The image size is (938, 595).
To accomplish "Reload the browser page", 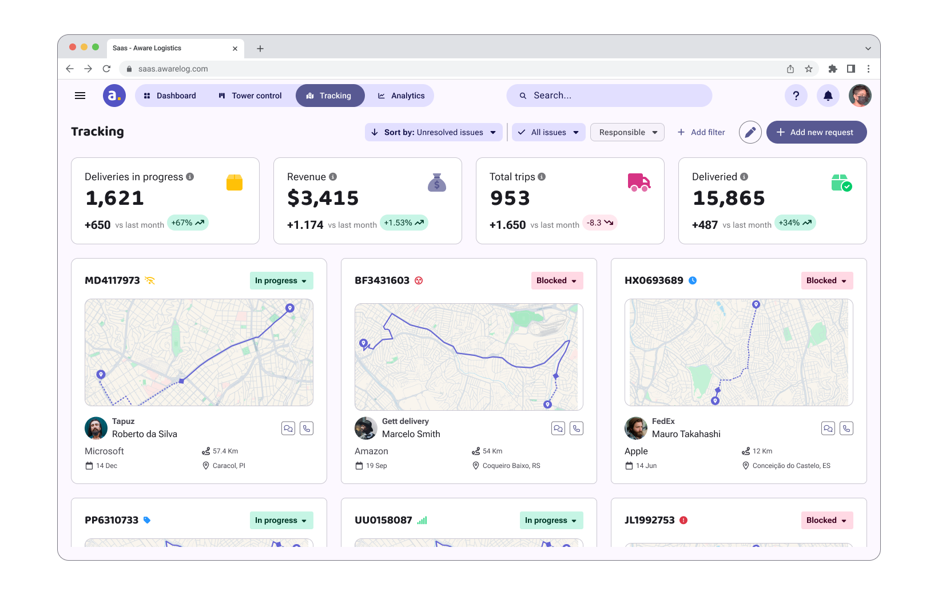I will point(106,69).
